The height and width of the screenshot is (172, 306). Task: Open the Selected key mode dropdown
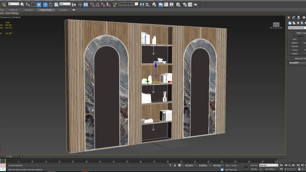click(268, 165)
